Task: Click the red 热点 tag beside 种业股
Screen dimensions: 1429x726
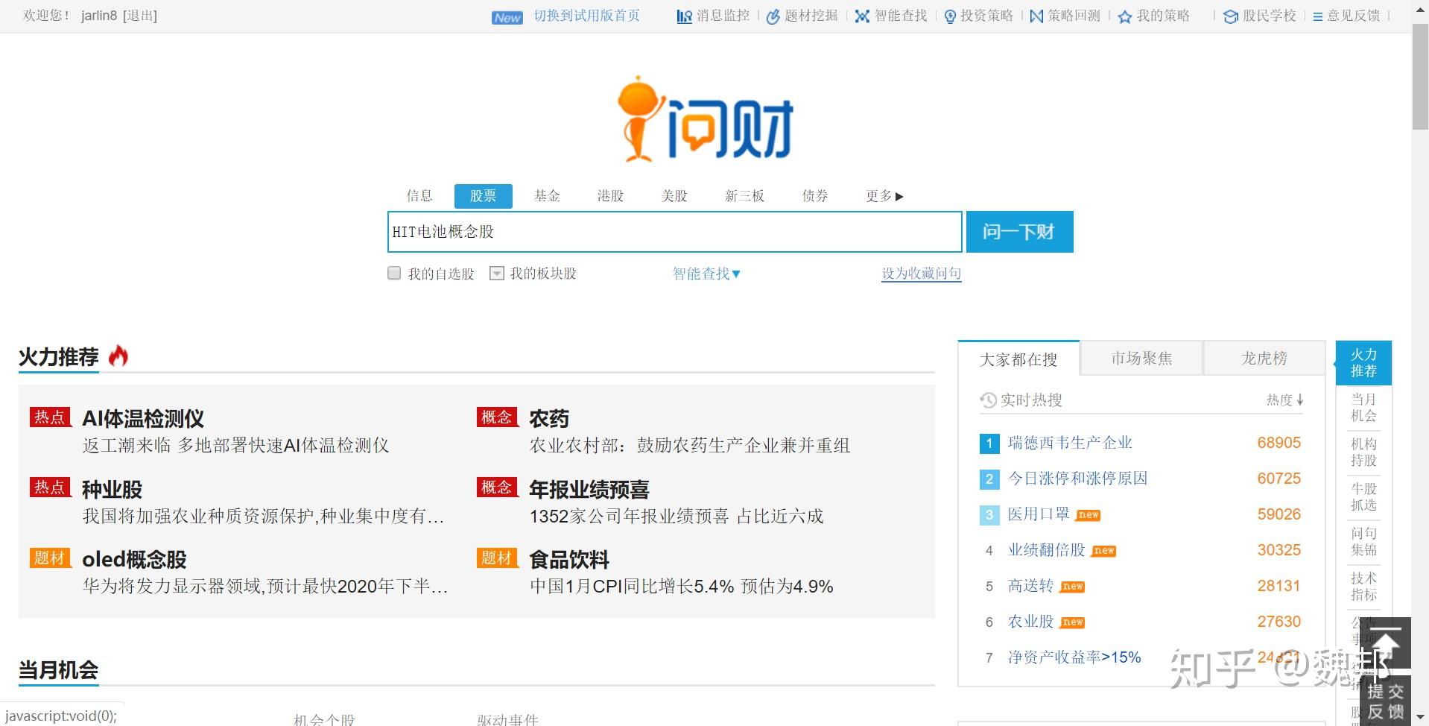Action: (50, 487)
